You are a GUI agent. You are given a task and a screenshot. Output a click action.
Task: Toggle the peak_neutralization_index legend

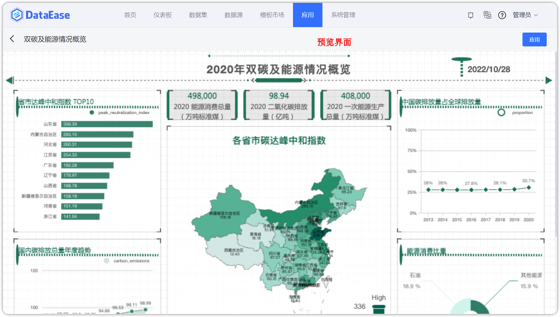(x=120, y=112)
